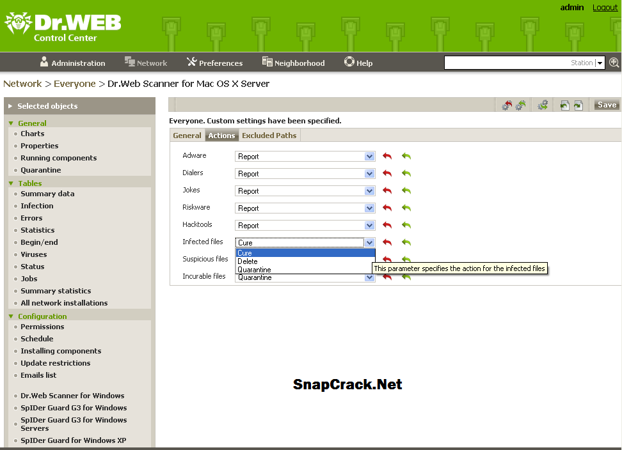The height and width of the screenshot is (450, 622).
Task: Switch to the Excluded Paths tab
Action: (x=269, y=136)
